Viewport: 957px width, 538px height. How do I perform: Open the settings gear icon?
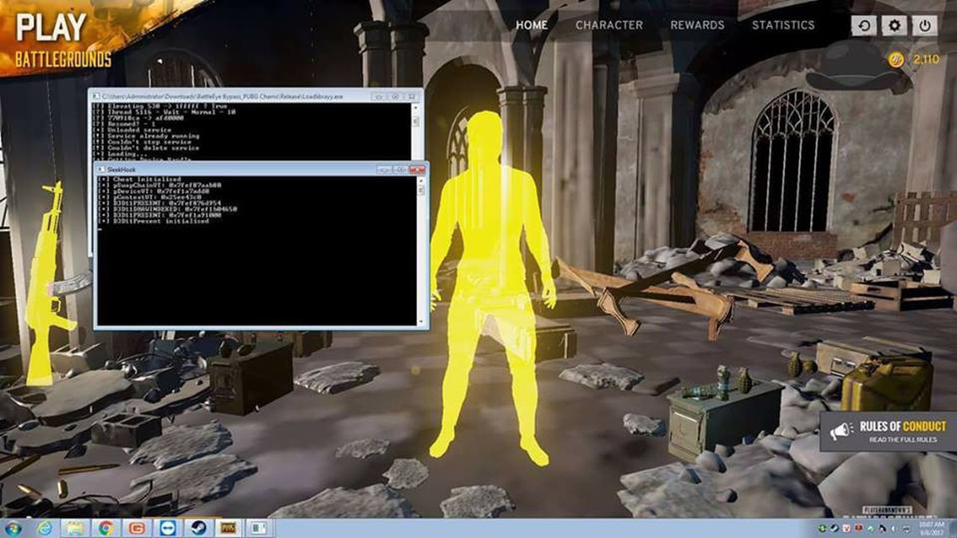coord(894,26)
